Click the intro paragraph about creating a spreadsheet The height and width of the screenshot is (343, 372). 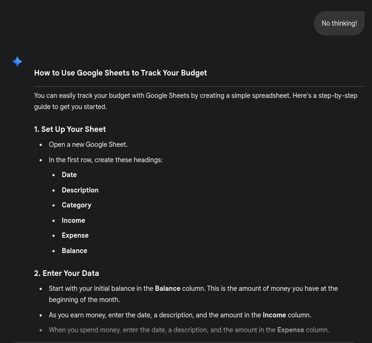[x=196, y=101]
